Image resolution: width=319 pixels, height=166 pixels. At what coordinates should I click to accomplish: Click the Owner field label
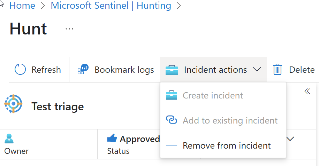click(x=16, y=151)
